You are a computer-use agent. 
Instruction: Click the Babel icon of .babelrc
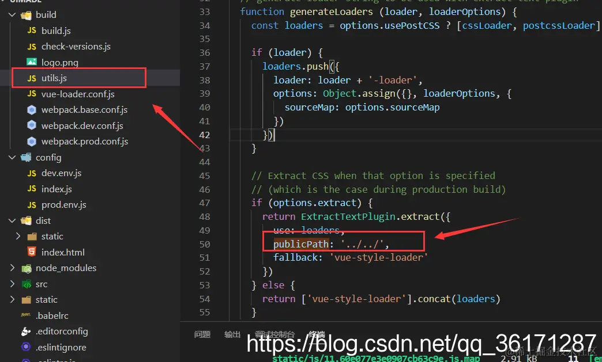26,315
